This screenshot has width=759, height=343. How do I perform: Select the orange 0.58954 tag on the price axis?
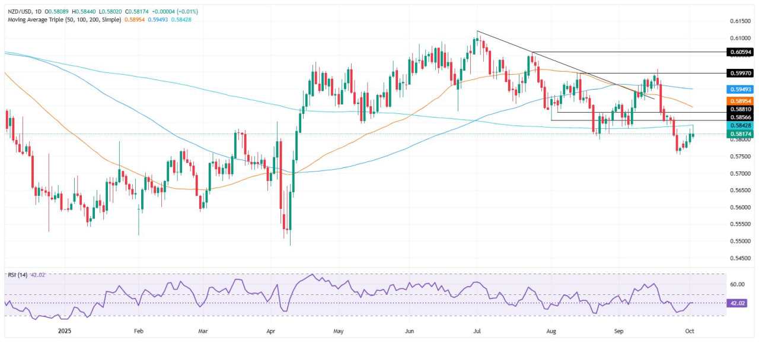[x=739, y=101]
